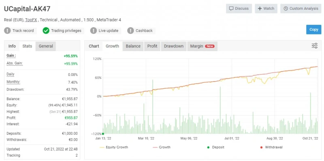Open the Margin tab marked New
This screenshot has width=324, height=161.
[202, 46]
